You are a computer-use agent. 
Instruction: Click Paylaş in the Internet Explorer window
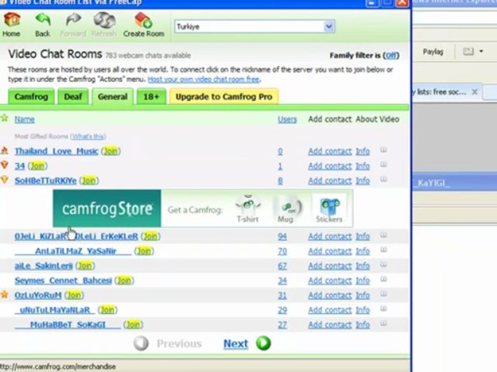pyautogui.click(x=433, y=52)
